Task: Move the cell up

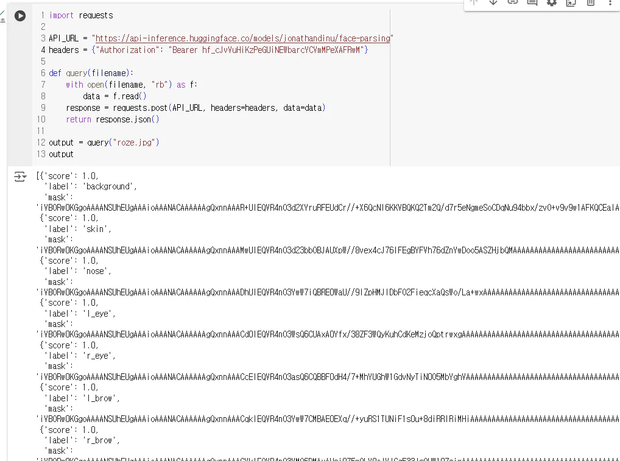Action: [x=474, y=2]
